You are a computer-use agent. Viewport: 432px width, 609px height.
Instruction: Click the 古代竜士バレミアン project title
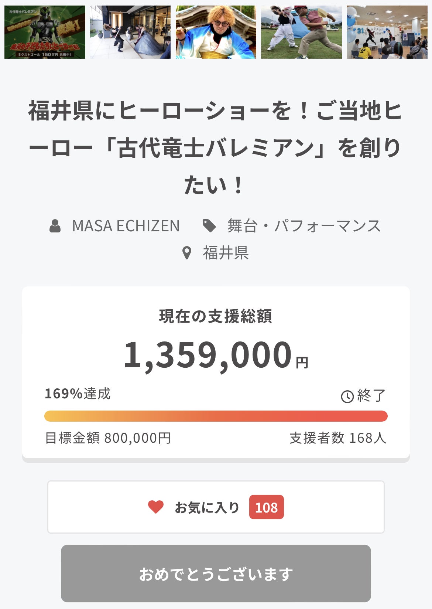coord(216,148)
